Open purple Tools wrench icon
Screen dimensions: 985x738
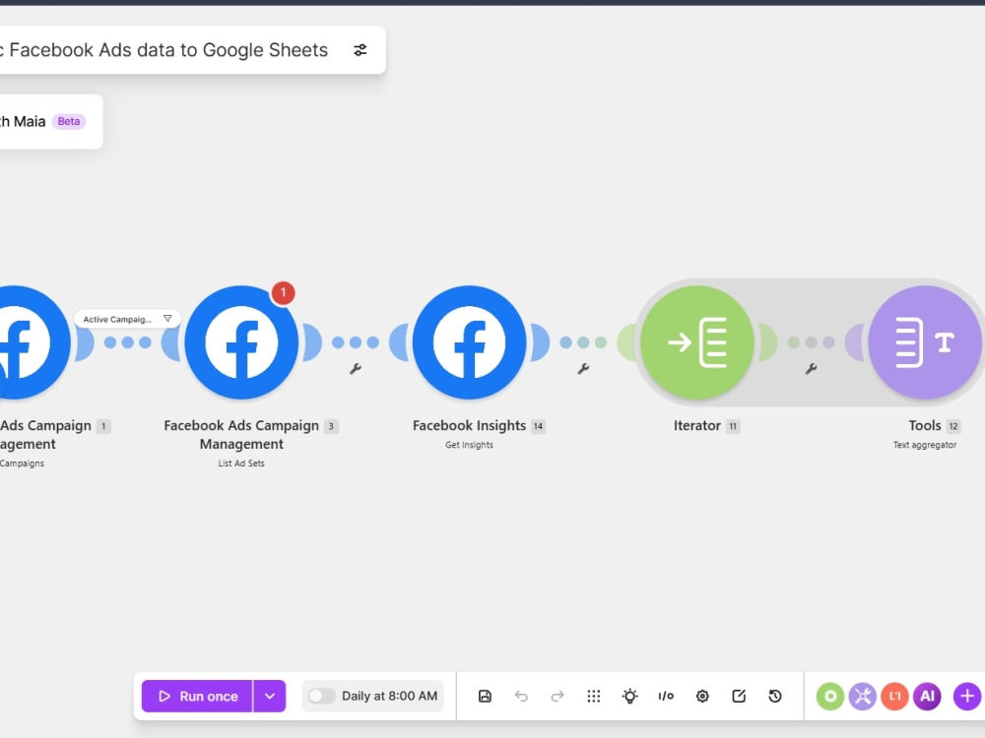click(863, 696)
